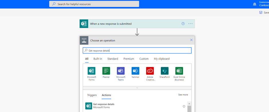Image resolution: width=269 pixels, height=112 pixels.
Task: Select the Adobe Creative Cloud connector
Action: pyautogui.click(x=150, y=71)
